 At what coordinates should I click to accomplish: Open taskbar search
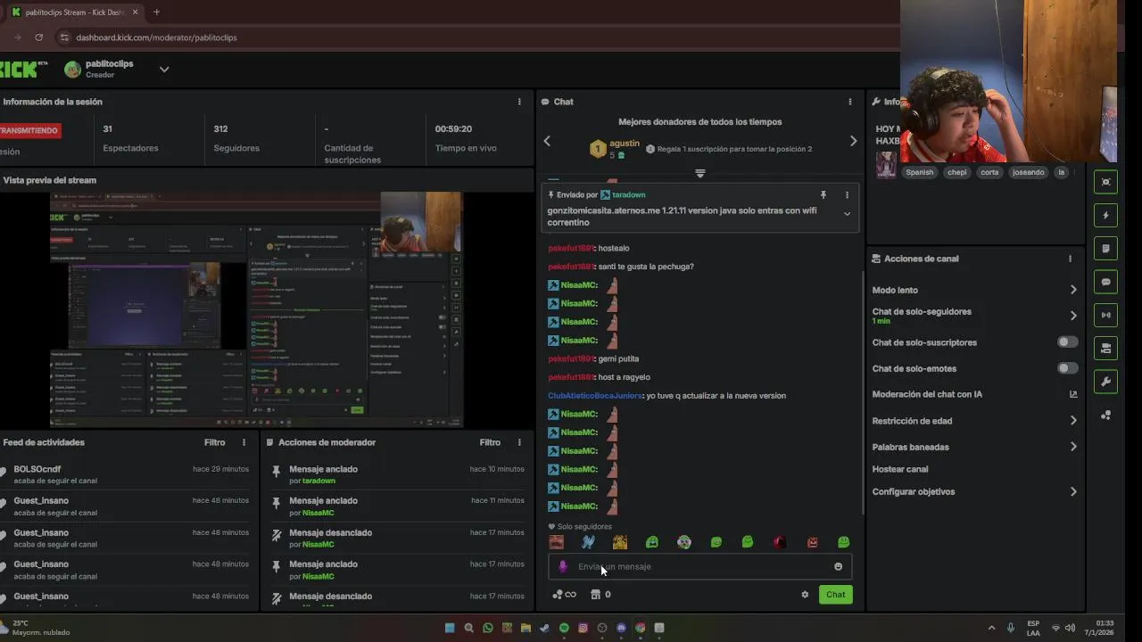tap(468, 628)
